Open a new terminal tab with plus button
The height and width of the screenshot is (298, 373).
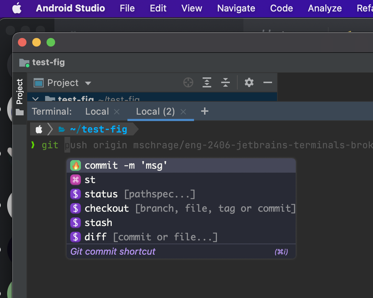pyautogui.click(x=204, y=111)
